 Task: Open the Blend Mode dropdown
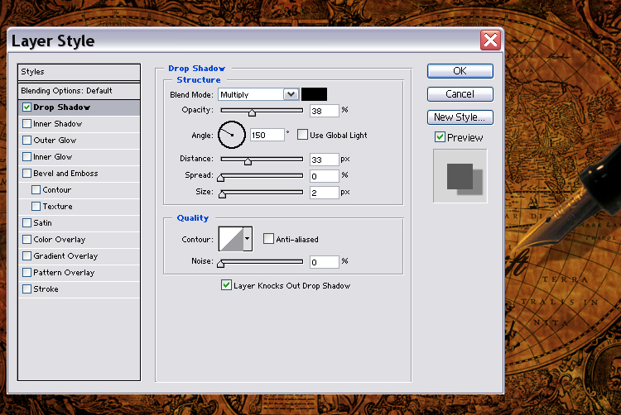[291, 94]
